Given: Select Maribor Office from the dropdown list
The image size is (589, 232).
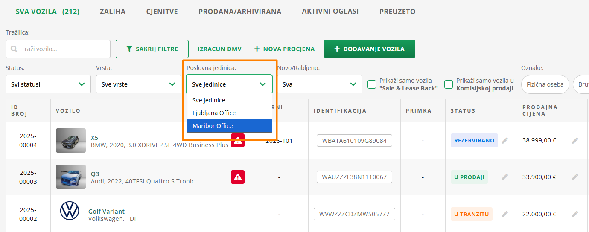Looking at the screenshot, I should [x=230, y=126].
